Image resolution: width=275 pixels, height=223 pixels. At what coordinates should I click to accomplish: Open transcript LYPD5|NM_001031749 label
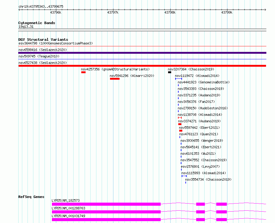(68, 216)
